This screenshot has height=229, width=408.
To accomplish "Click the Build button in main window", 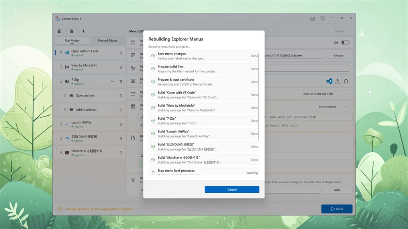I will pyautogui.click(x=337, y=209).
